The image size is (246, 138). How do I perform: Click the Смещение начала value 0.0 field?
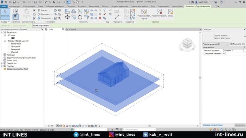point(233,54)
